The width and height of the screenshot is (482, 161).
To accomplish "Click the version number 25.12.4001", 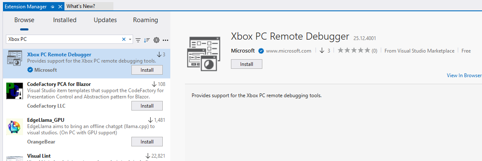I will 364,39.
